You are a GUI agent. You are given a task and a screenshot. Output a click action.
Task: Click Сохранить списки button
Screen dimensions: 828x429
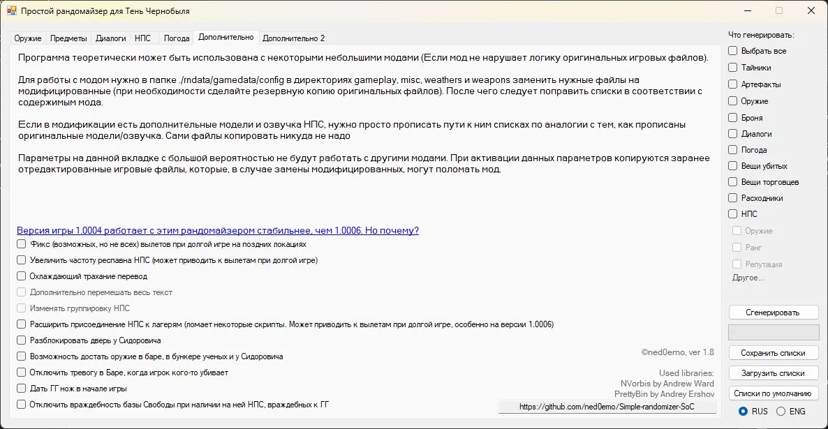click(773, 353)
